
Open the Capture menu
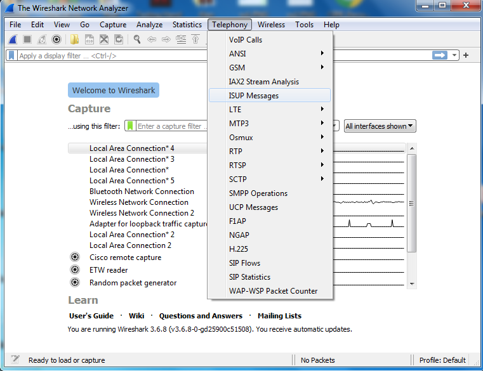pos(113,25)
